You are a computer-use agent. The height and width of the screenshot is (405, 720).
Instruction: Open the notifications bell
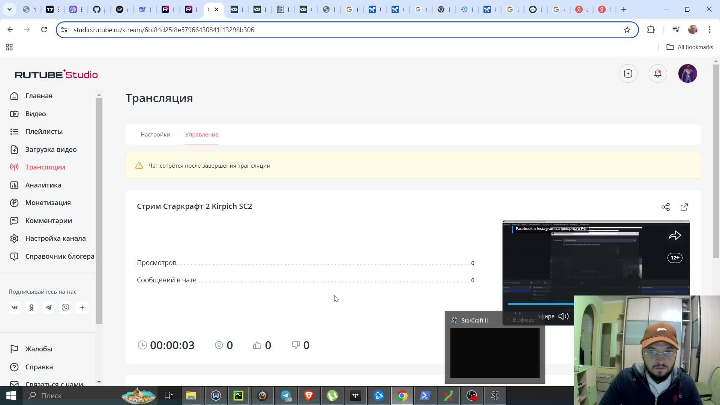click(657, 74)
